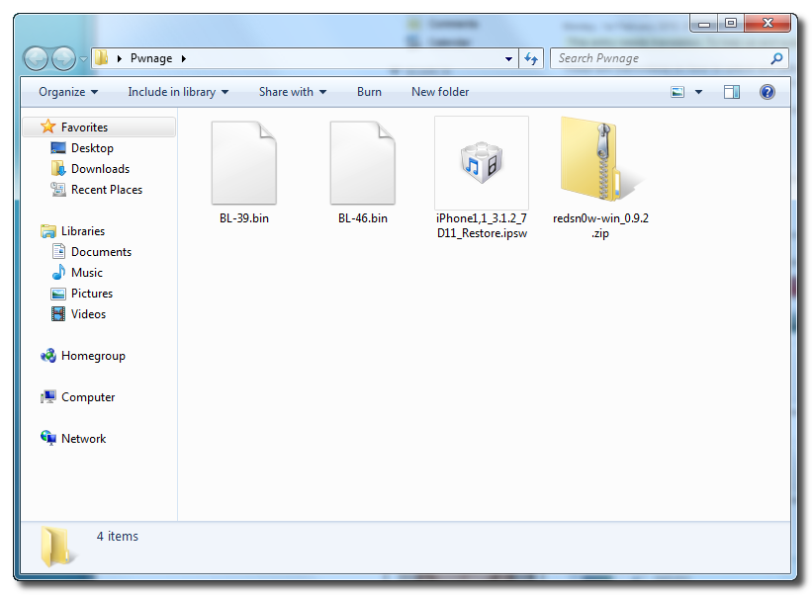This screenshot has width=812, height=595.
Task: Click the folder icon in the address bar
Action: pos(102,57)
